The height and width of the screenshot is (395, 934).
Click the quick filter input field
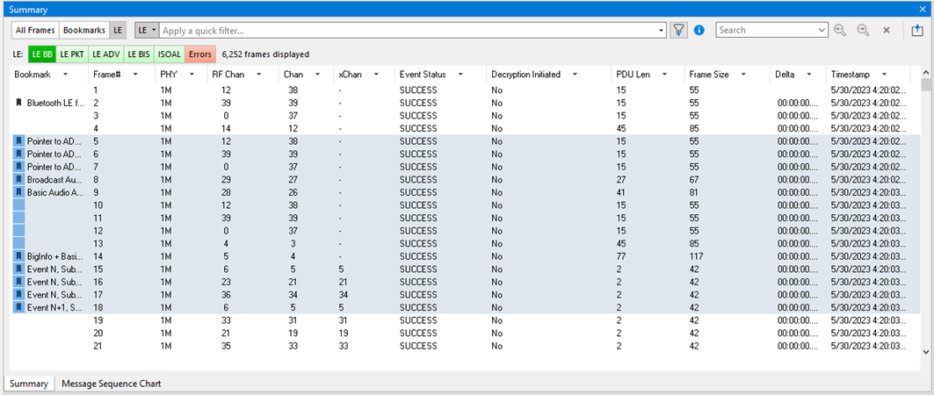tap(408, 30)
